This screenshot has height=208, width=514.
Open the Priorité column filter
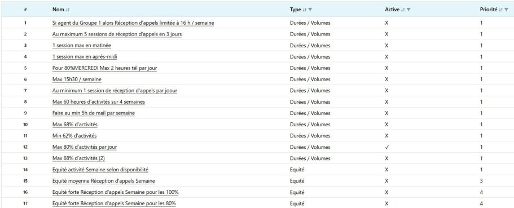(506, 10)
